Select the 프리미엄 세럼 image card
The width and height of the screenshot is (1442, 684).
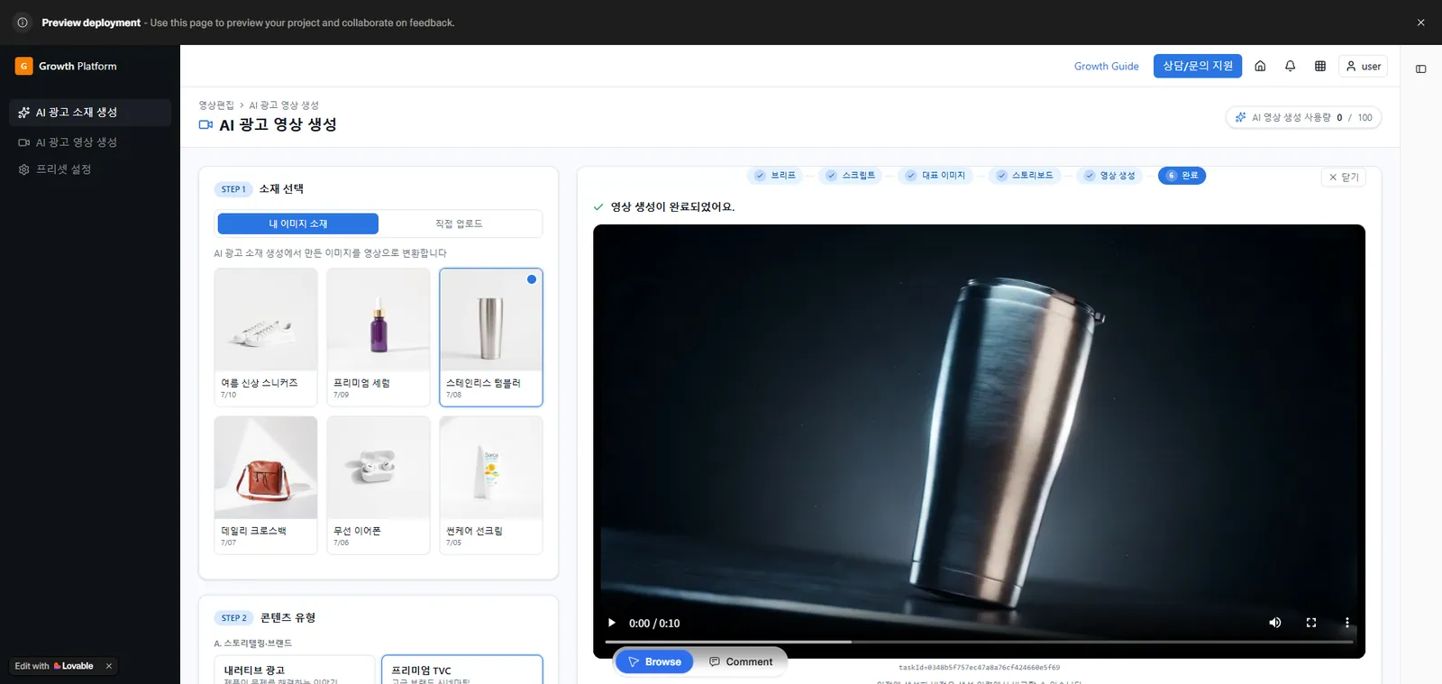pos(379,337)
